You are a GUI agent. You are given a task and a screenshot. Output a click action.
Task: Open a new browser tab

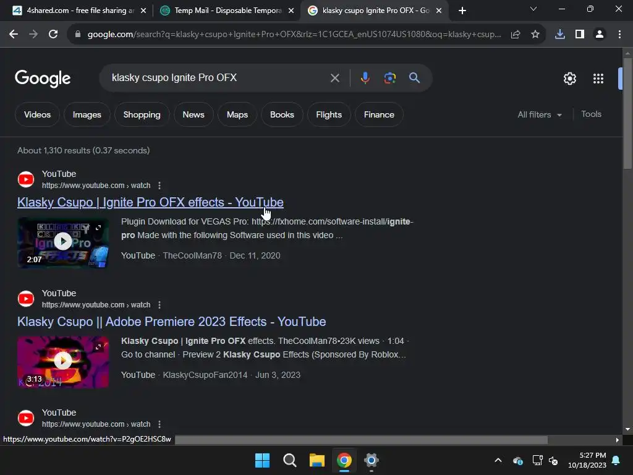(462, 11)
